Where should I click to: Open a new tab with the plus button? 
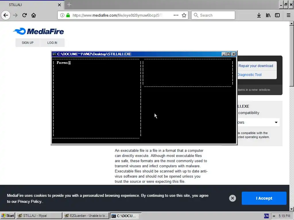point(69,5)
